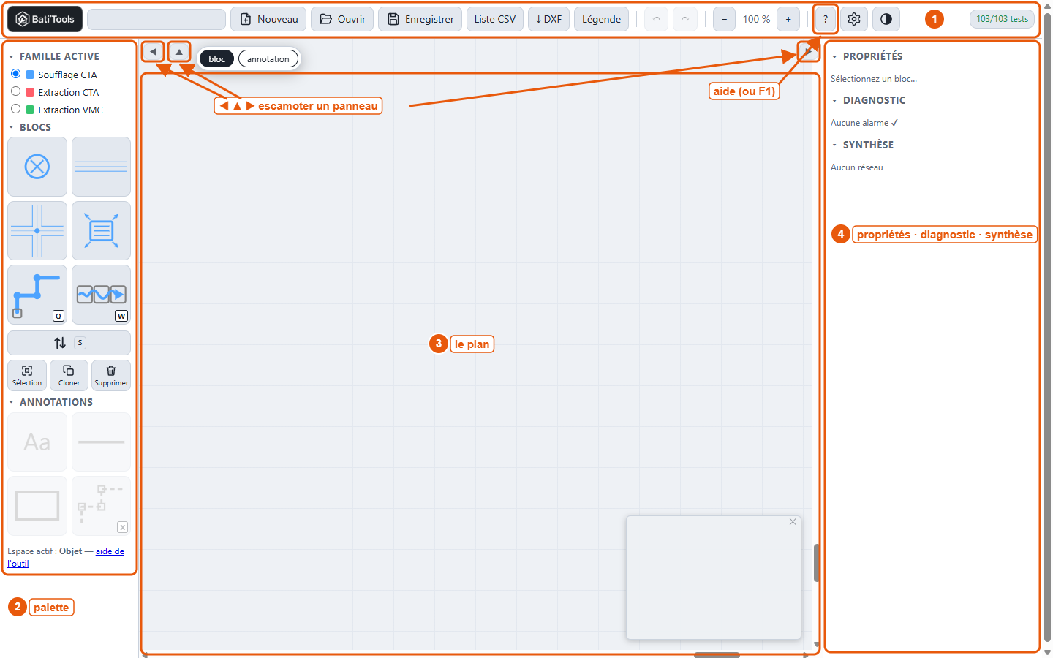This screenshot has width=1053, height=658.
Task: Open settings with the gear icon
Action: coord(854,19)
